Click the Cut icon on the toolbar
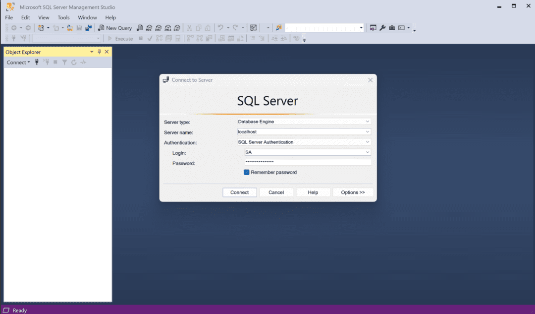The height and width of the screenshot is (314, 535). pyautogui.click(x=189, y=28)
